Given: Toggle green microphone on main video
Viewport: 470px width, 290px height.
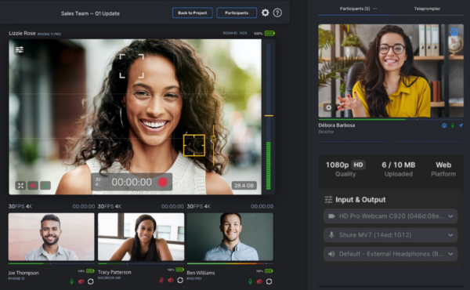Looking at the screenshot, I should click(x=45, y=186).
